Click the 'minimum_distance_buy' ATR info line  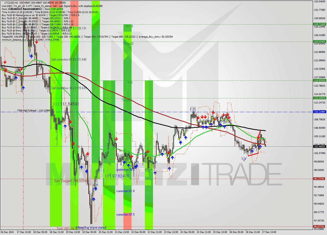(x=30, y=40)
